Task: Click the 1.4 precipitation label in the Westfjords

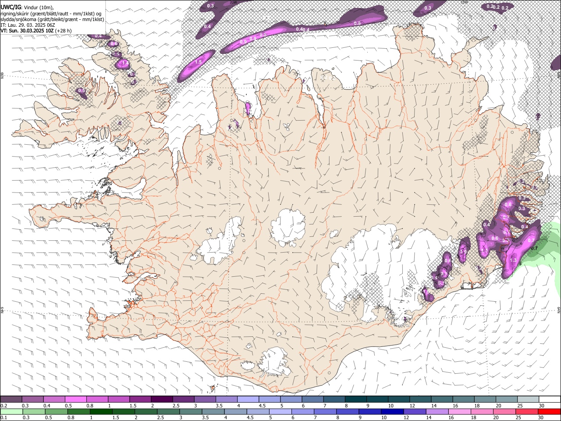Action: 125,64
